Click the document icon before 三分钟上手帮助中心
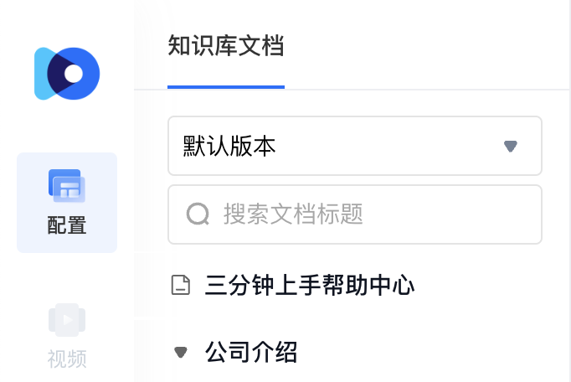The height and width of the screenshot is (382, 571). tap(181, 285)
